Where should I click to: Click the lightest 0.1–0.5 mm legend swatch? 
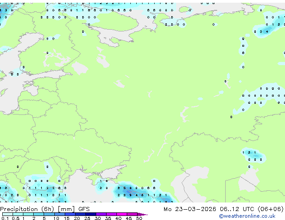point(8,214)
